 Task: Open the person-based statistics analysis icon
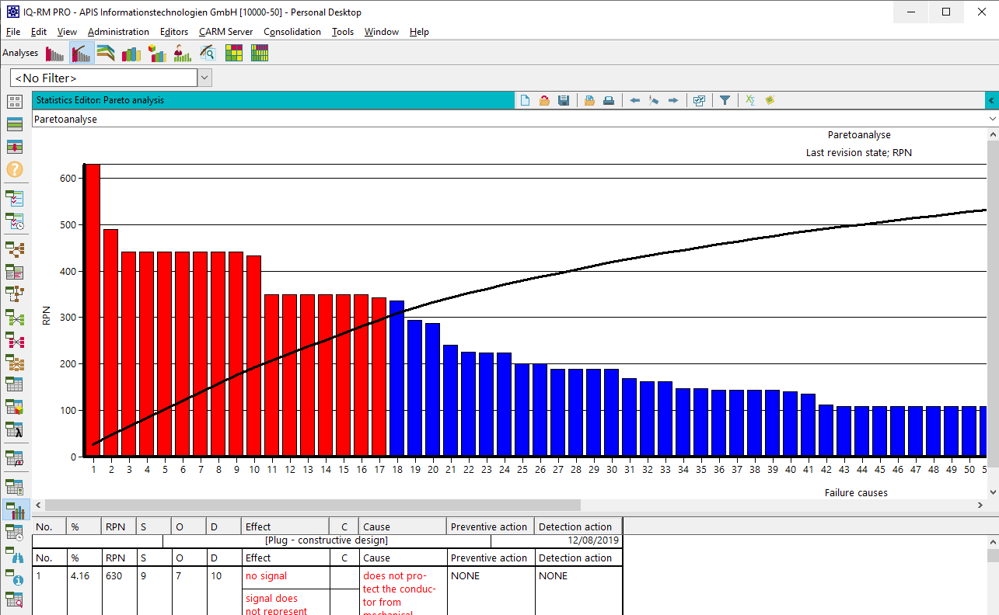tap(183, 53)
